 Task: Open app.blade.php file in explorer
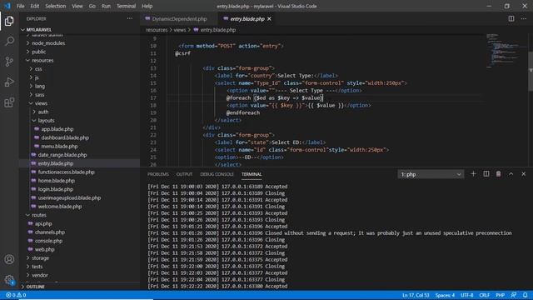(x=57, y=129)
